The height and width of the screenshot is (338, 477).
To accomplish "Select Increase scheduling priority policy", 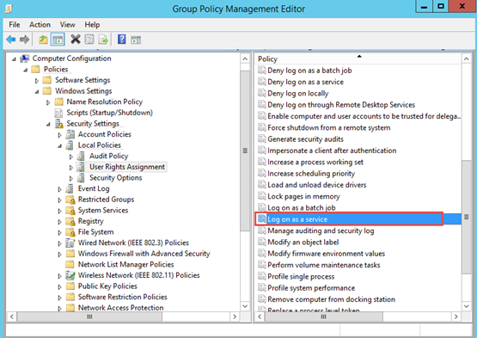I will [x=311, y=174].
